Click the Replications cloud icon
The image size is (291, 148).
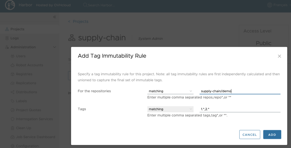13,83
